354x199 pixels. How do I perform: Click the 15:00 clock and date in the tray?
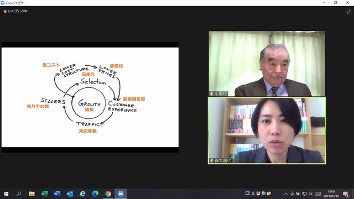(x=331, y=194)
